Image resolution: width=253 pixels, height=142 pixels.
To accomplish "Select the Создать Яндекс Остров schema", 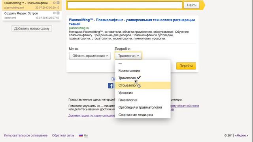I will [x=32, y=15].
